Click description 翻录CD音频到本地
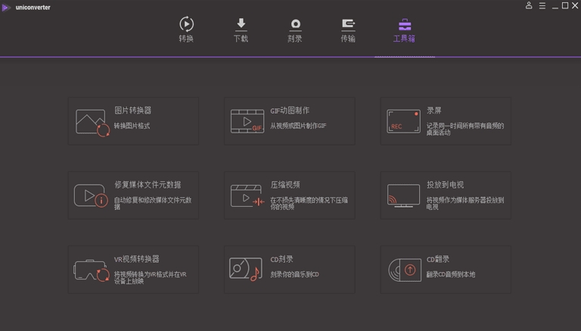The image size is (581, 331). (x=451, y=274)
